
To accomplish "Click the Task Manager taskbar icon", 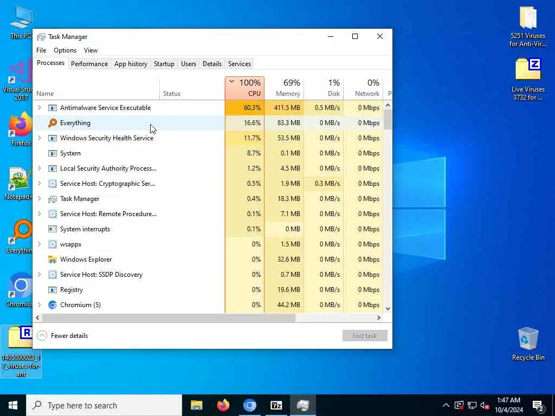I will pos(303,405).
